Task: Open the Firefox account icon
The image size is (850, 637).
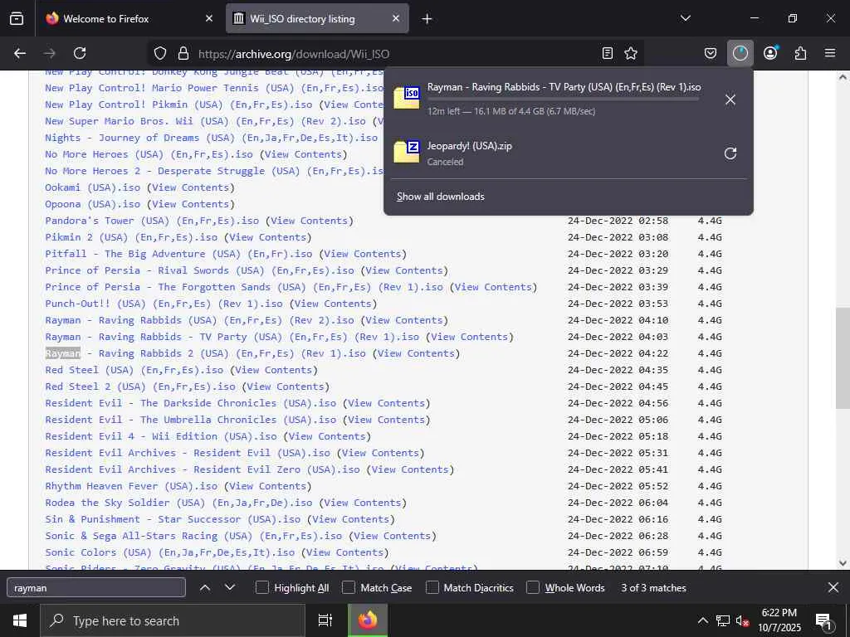Action: click(770, 53)
